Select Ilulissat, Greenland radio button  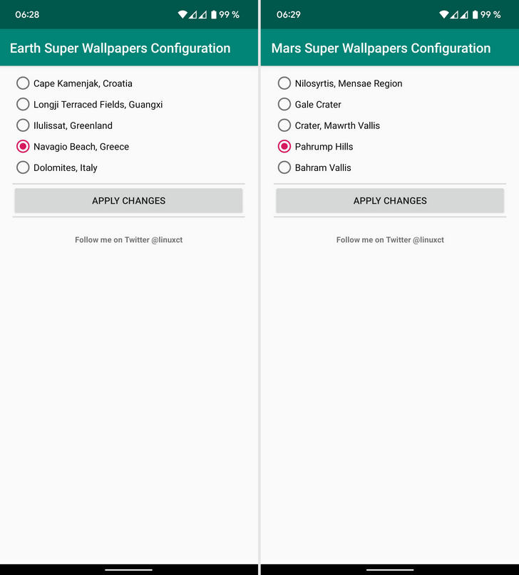[65, 125]
